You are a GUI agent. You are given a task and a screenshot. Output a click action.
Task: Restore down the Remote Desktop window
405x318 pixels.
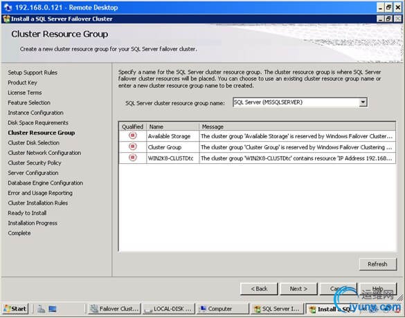(389, 8)
